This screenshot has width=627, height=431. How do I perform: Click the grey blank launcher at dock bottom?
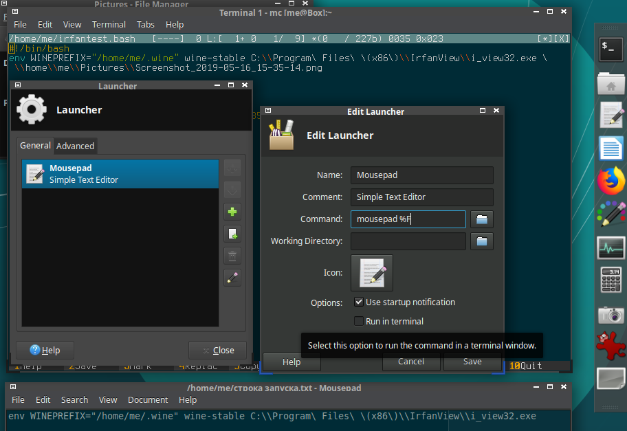point(610,378)
